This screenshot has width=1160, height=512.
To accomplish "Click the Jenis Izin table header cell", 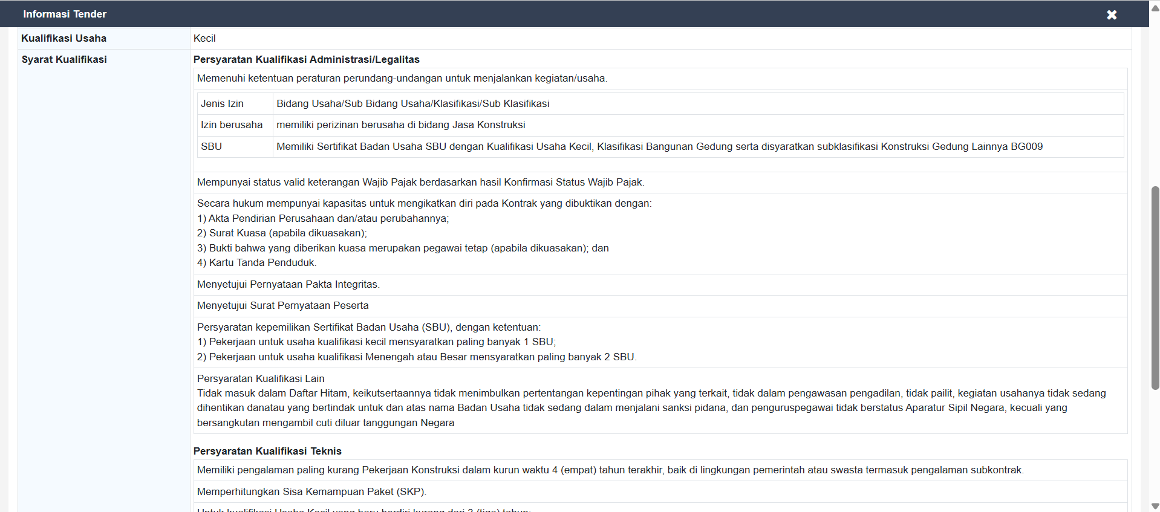I will (222, 103).
